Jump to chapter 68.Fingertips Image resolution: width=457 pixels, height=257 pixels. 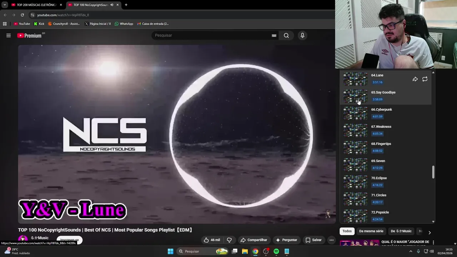pyautogui.click(x=381, y=144)
